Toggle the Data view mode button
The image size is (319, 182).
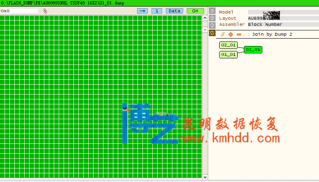point(174,11)
